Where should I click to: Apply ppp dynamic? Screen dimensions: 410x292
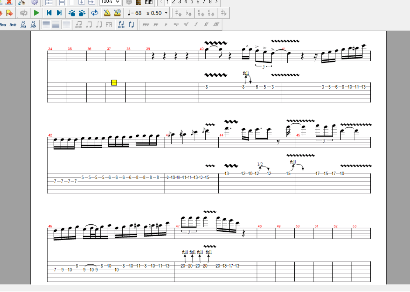146,25
